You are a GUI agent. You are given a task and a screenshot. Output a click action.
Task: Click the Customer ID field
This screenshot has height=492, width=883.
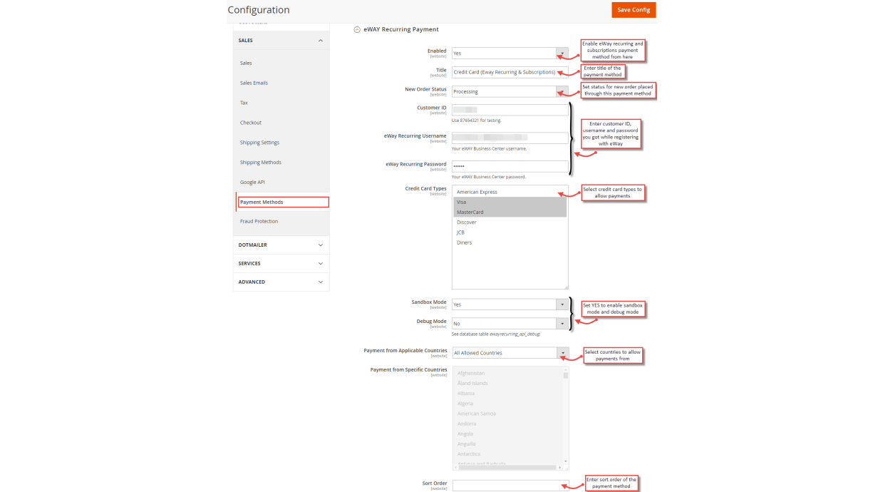(510, 110)
